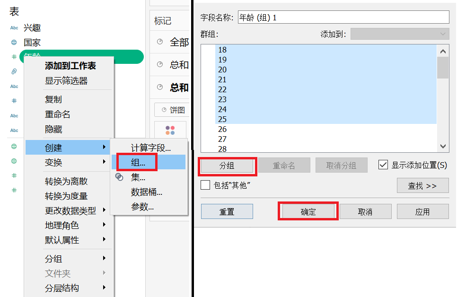This screenshot has width=457, height=297.
Task: Open the 添加到 dropdown
Action: click(400, 34)
